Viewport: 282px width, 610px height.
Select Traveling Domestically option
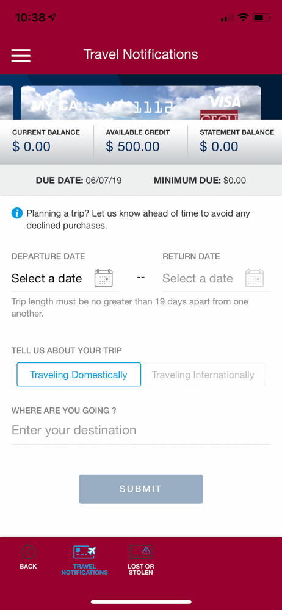click(79, 375)
